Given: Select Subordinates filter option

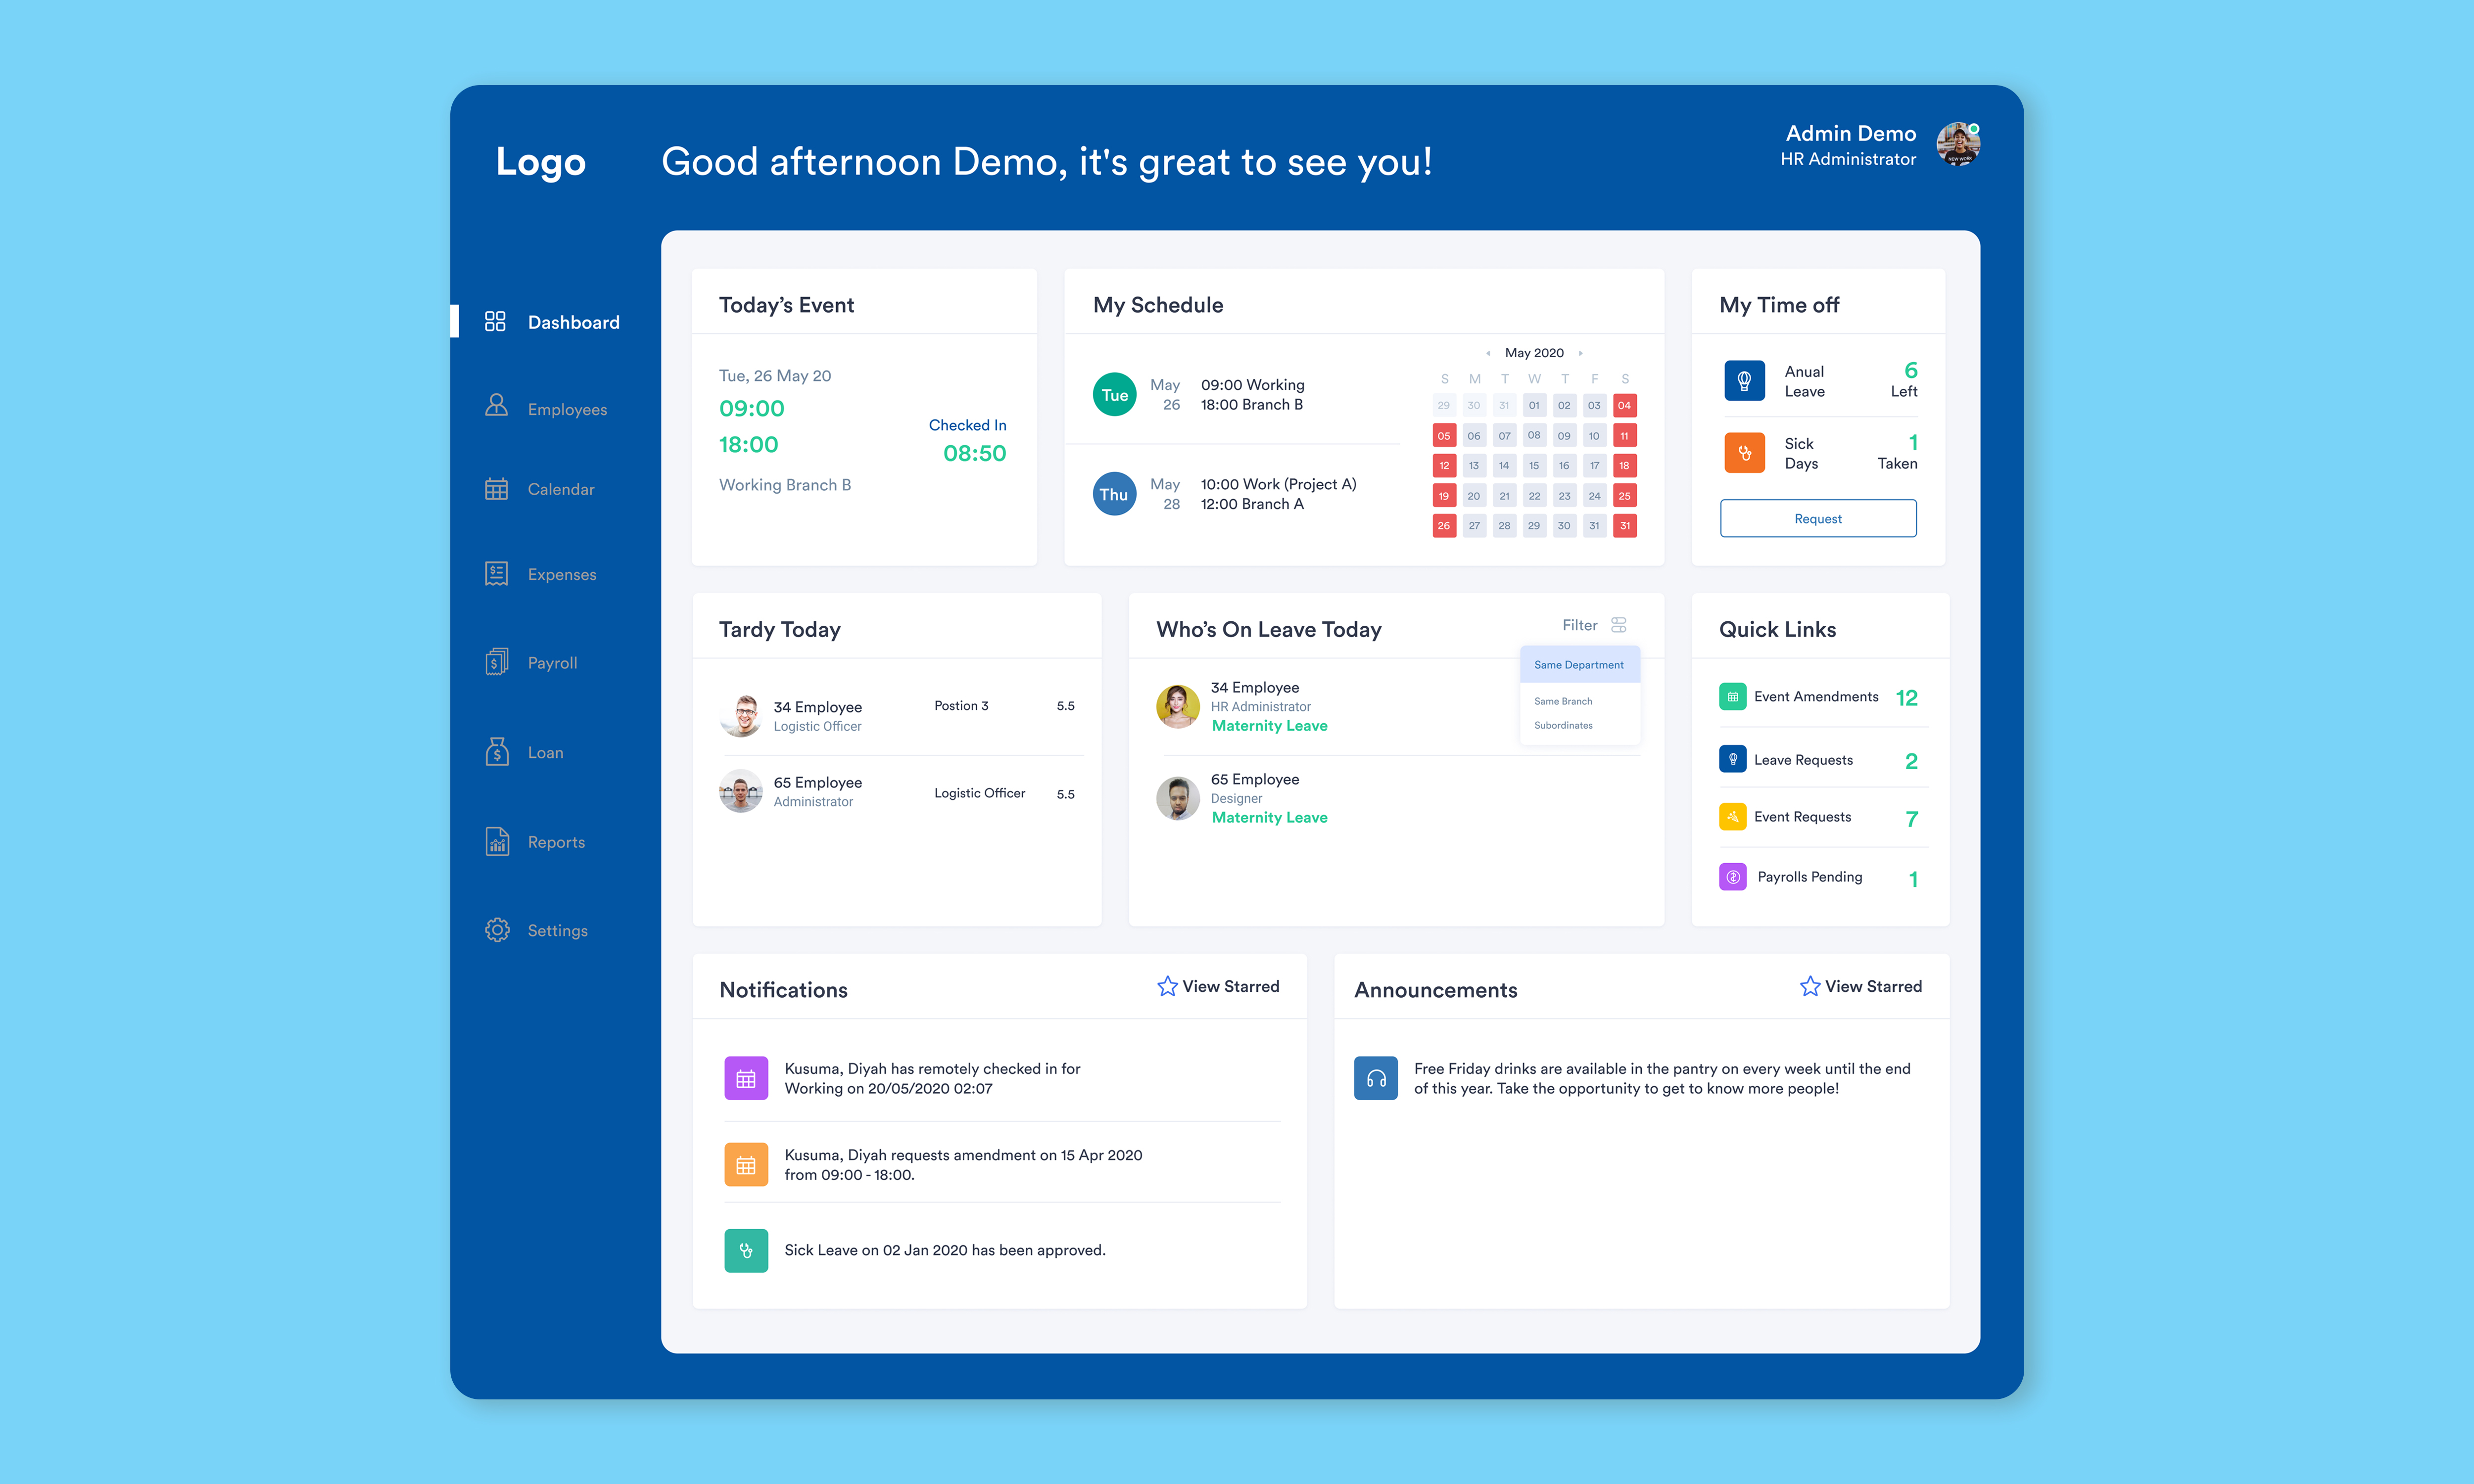Looking at the screenshot, I should [x=1563, y=725].
